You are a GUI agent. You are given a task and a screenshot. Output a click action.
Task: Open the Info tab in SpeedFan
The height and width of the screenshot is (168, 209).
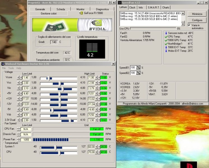point(141,8)
